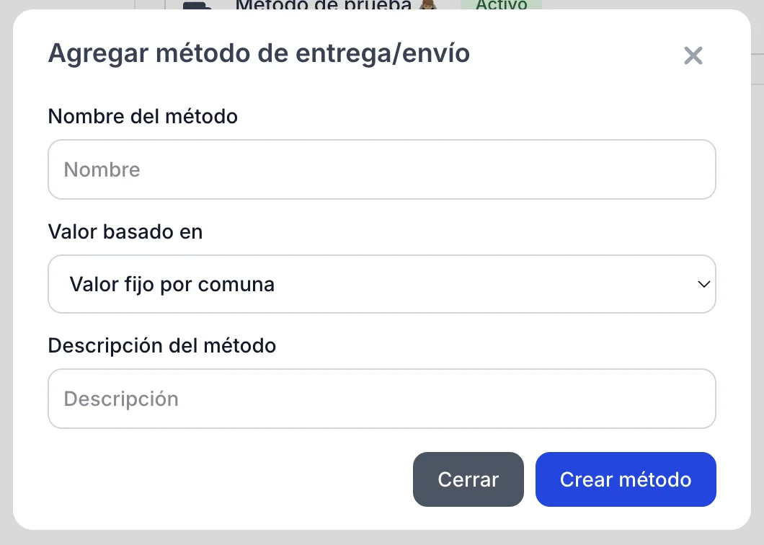The width and height of the screenshot is (764, 545).
Task: Click the 'Nombre del método' label
Action: [x=143, y=116]
